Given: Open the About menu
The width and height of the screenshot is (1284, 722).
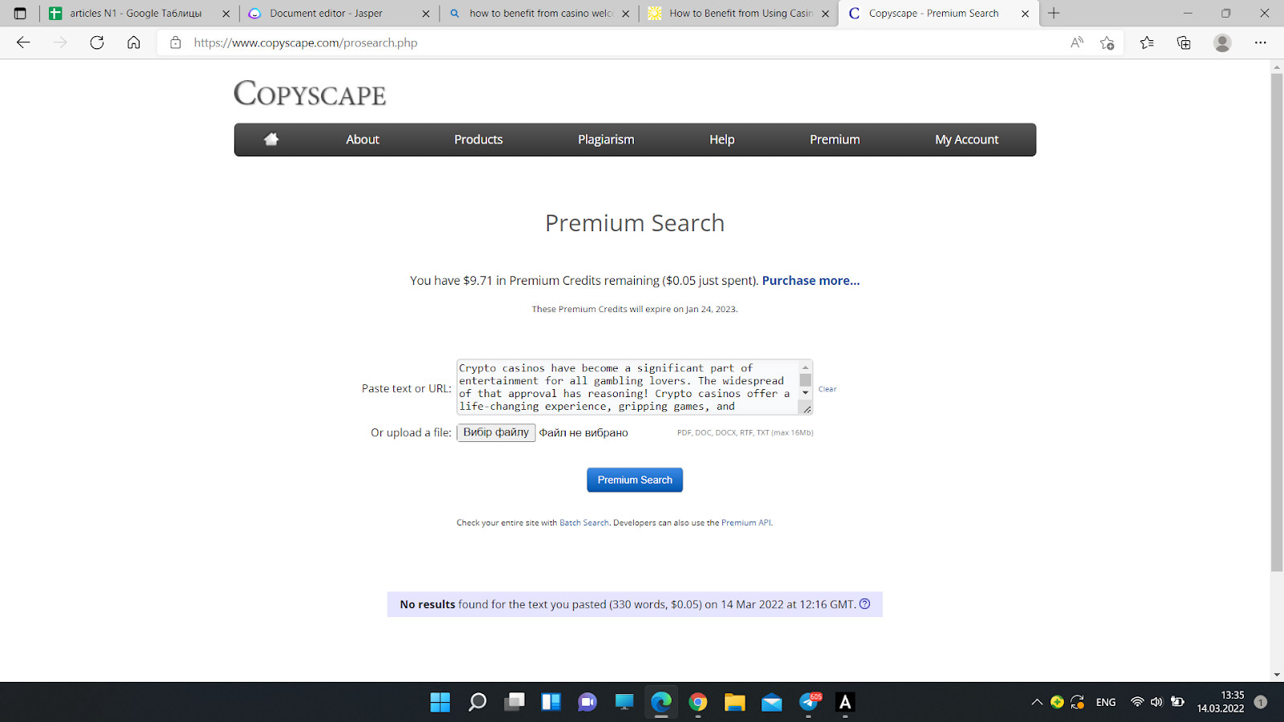Looking at the screenshot, I should 363,140.
